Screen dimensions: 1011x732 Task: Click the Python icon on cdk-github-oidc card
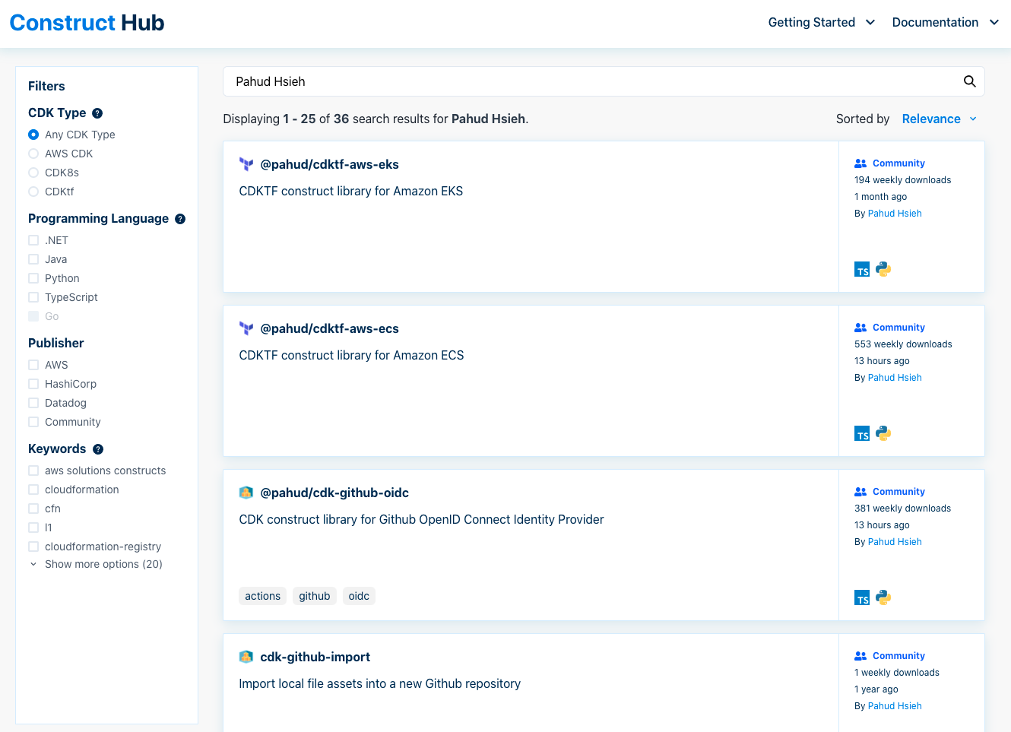point(883,597)
